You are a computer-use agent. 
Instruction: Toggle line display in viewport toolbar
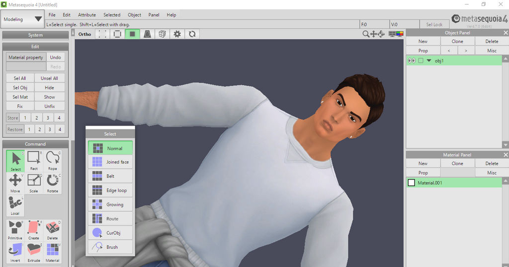pyautogui.click(x=117, y=34)
